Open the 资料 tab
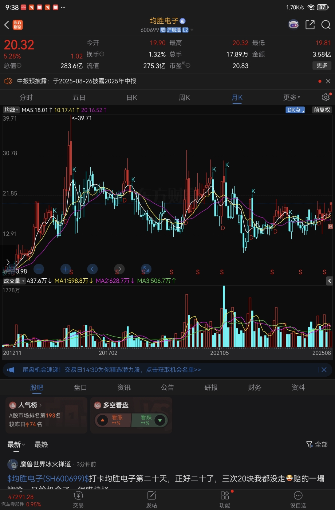Viewport: 335px width, 510px height. (x=298, y=387)
